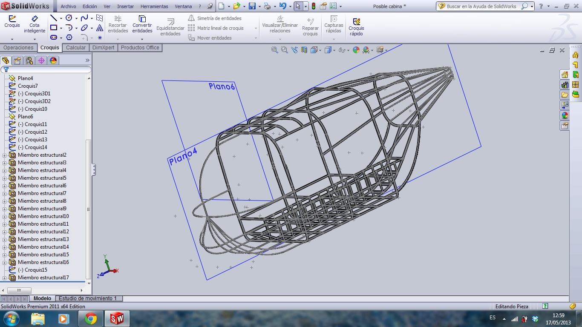Select the Straight Slot sketch tool
This screenshot has height=327, width=582.
tap(54, 37)
